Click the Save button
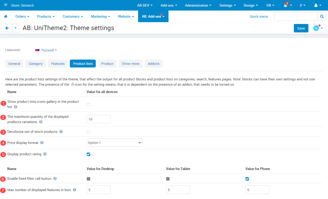 tap(301, 28)
